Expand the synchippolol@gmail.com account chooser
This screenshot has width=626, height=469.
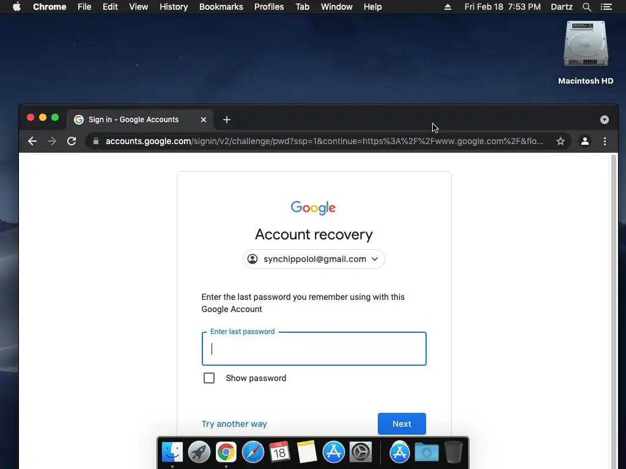(314, 259)
